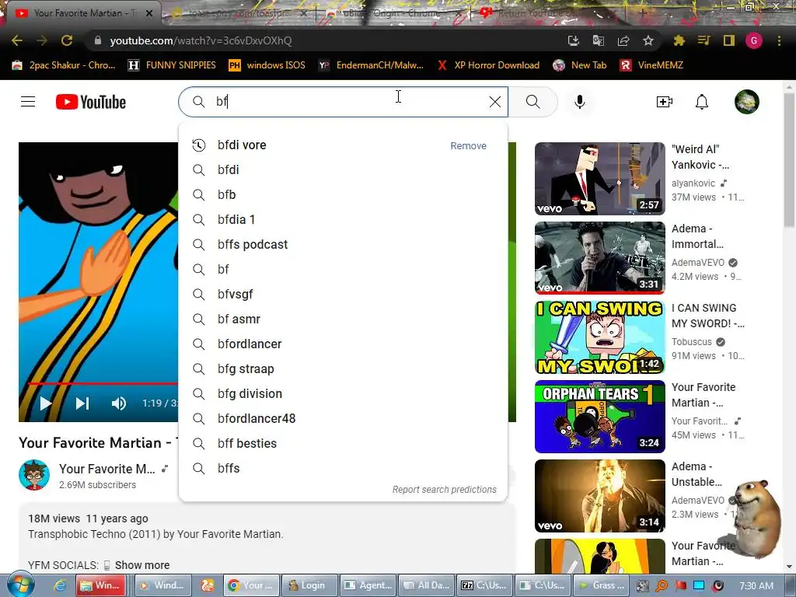796x597 pixels.
Task: Choose the 'bfordlancer48' suggestion
Action: tap(343, 419)
